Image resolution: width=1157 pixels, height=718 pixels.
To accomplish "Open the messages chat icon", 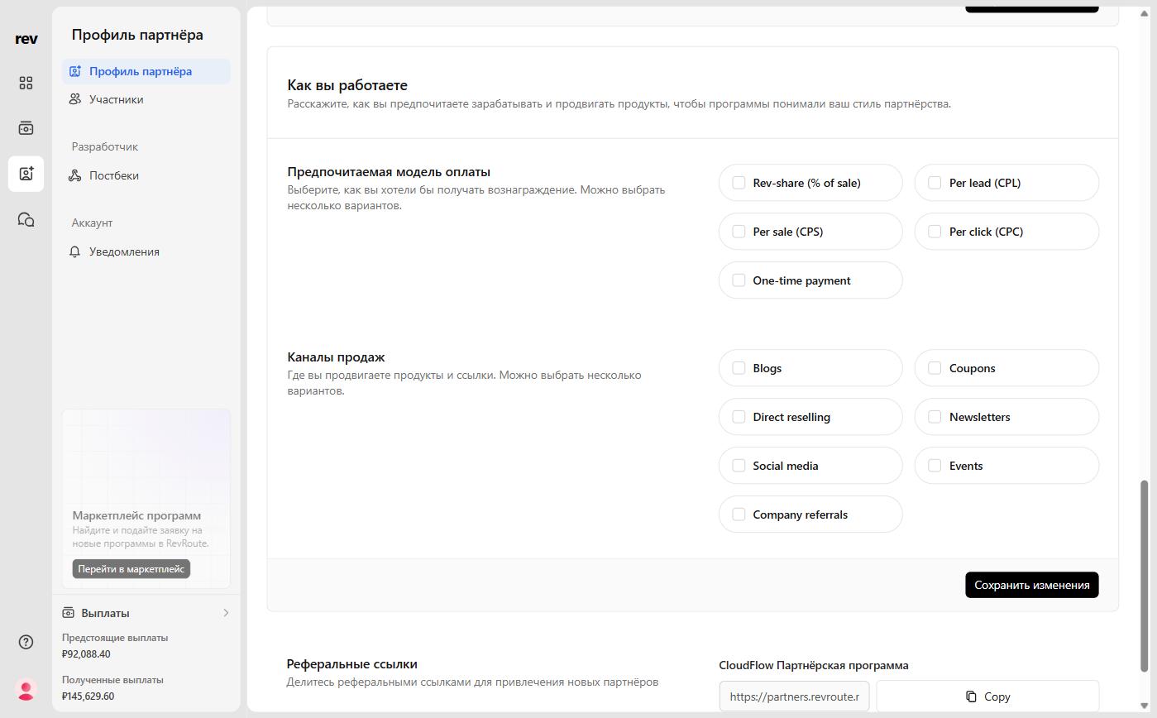I will tap(26, 219).
